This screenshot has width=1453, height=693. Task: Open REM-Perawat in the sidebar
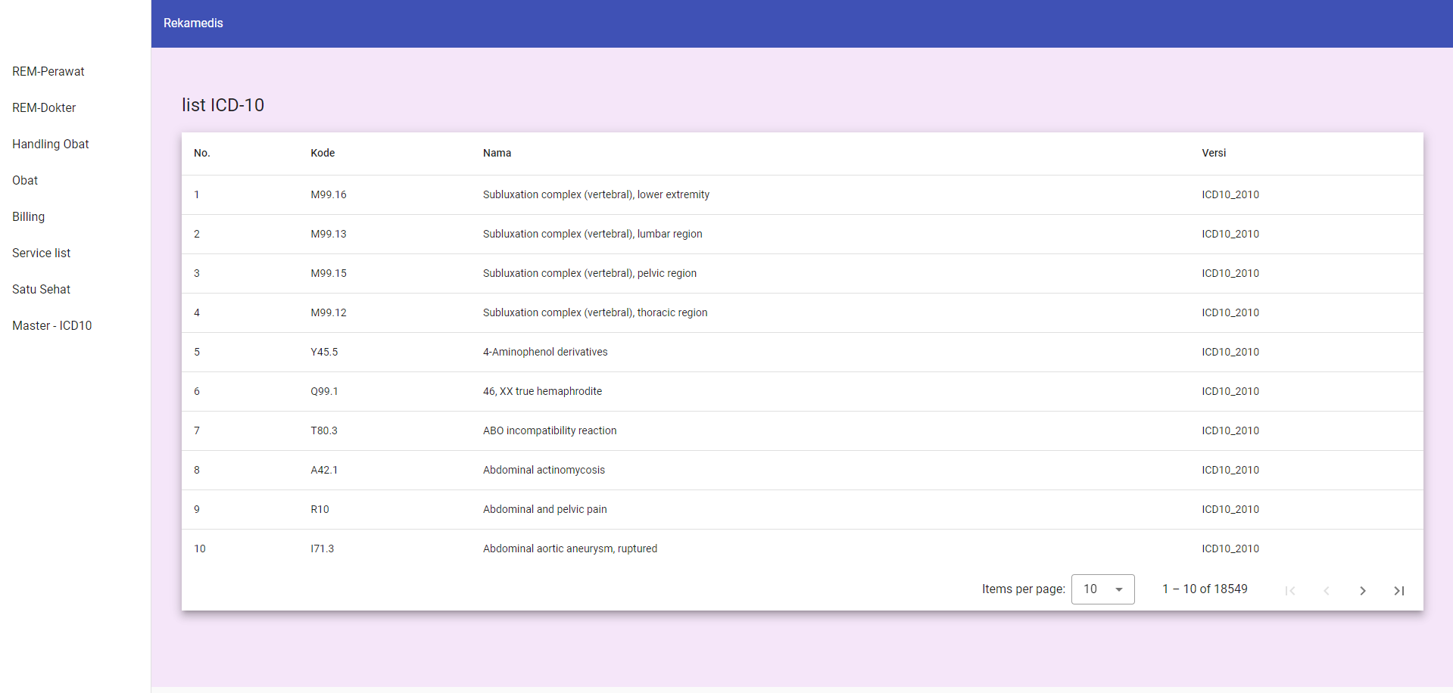(48, 72)
